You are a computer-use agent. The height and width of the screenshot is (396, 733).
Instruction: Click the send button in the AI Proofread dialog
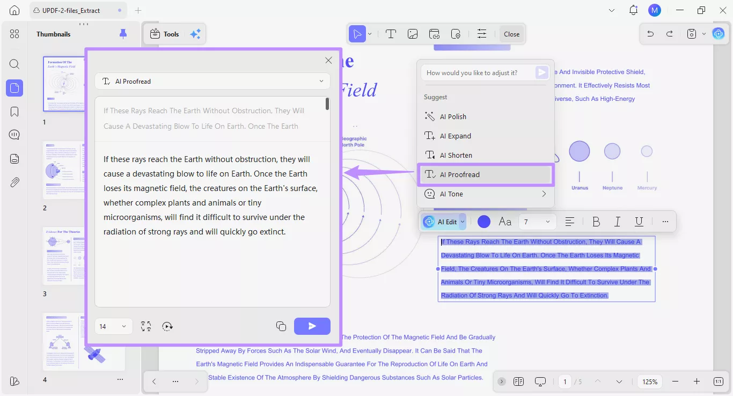312,326
